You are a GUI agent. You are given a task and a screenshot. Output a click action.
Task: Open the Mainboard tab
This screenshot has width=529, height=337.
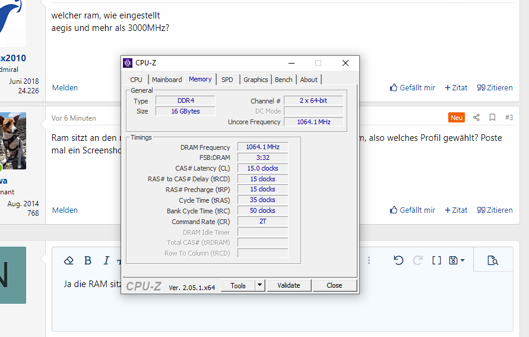tap(167, 80)
